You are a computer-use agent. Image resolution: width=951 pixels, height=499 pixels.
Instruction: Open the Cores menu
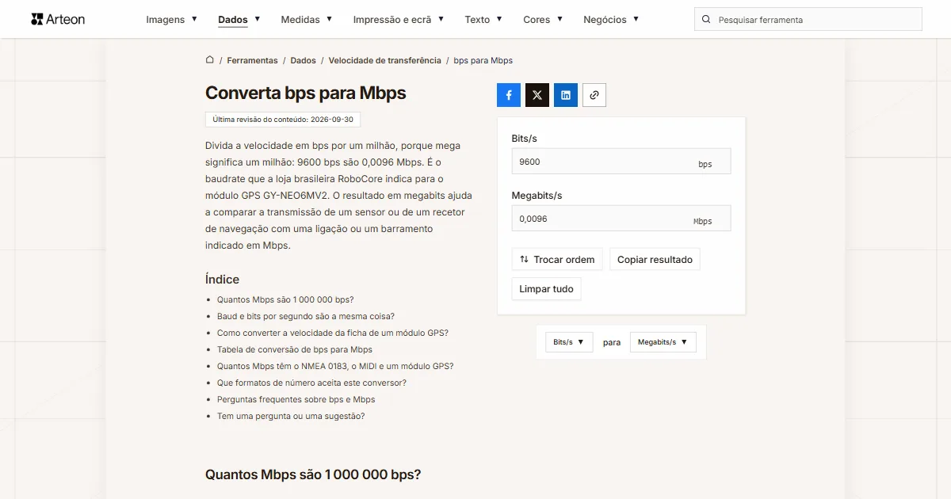click(543, 20)
